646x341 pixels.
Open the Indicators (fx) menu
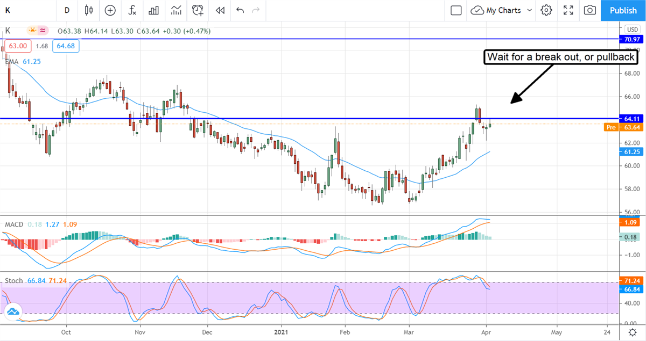(132, 10)
